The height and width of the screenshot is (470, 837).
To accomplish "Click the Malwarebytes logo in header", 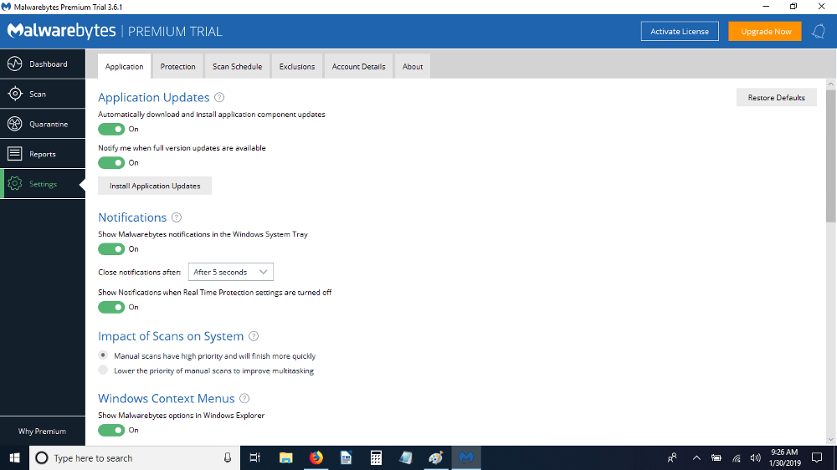I will pos(61,31).
